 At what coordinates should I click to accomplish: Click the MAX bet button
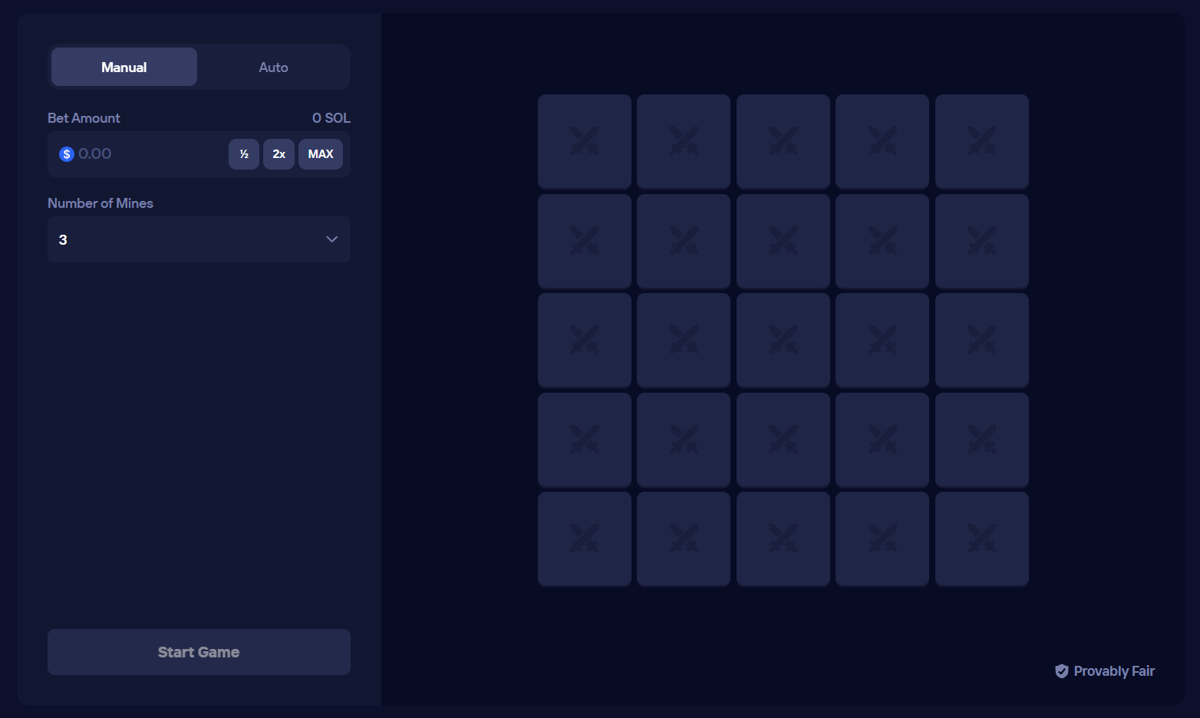tap(321, 153)
